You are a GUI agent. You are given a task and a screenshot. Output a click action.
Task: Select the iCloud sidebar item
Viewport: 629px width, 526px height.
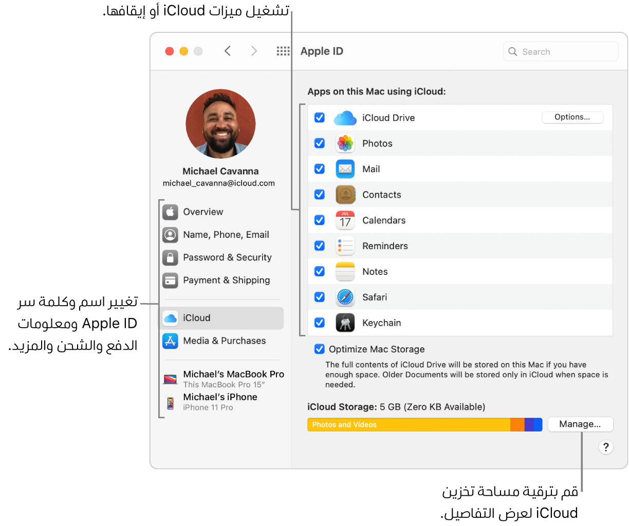coord(221,318)
